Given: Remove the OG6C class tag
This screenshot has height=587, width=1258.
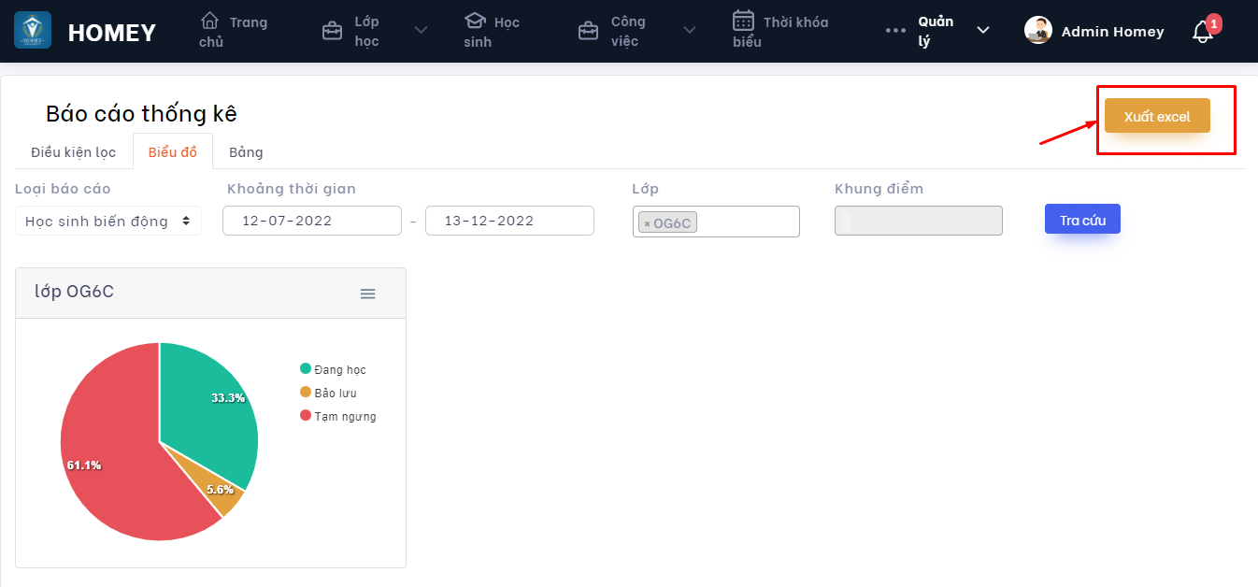Looking at the screenshot, I should (x=647, y=223).
